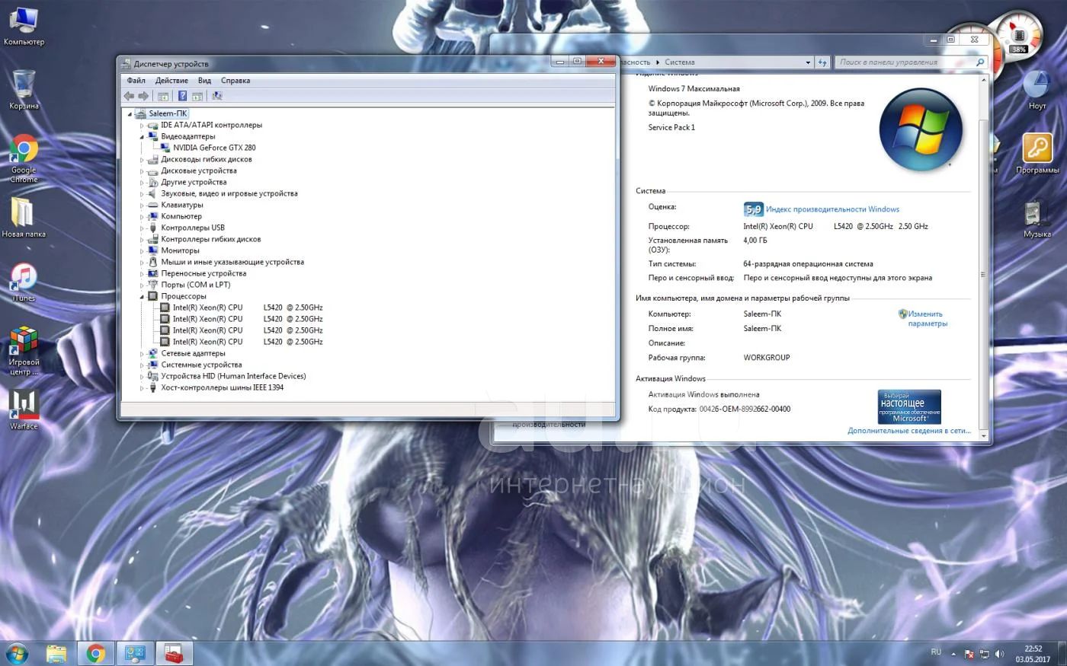This screenshot has width=1067, height=666.
Task: Open the Новая папка desktop folder
Action: 24,218
